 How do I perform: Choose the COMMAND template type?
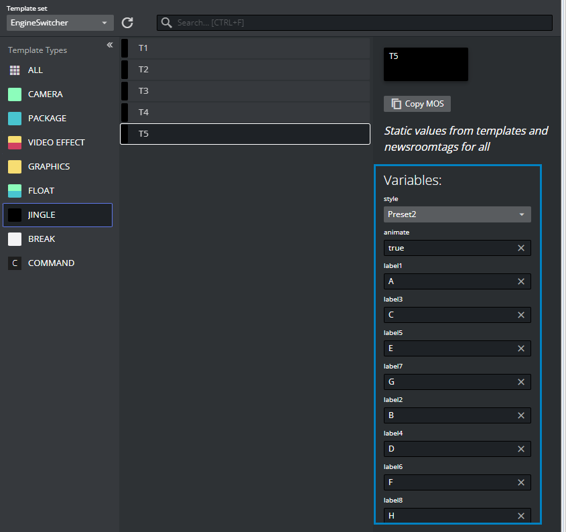(x=50, y=263)
